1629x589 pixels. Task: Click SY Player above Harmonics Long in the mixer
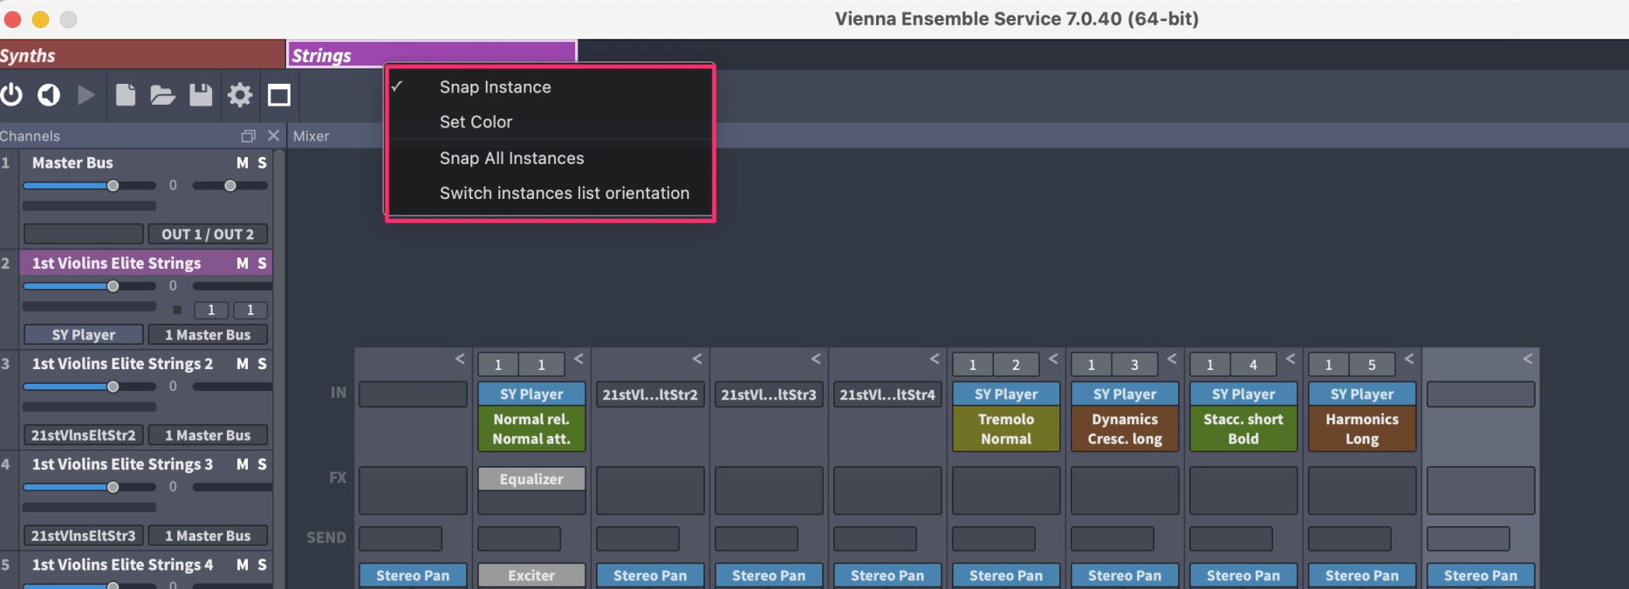pyautogui.click(x=1362, y=394)
